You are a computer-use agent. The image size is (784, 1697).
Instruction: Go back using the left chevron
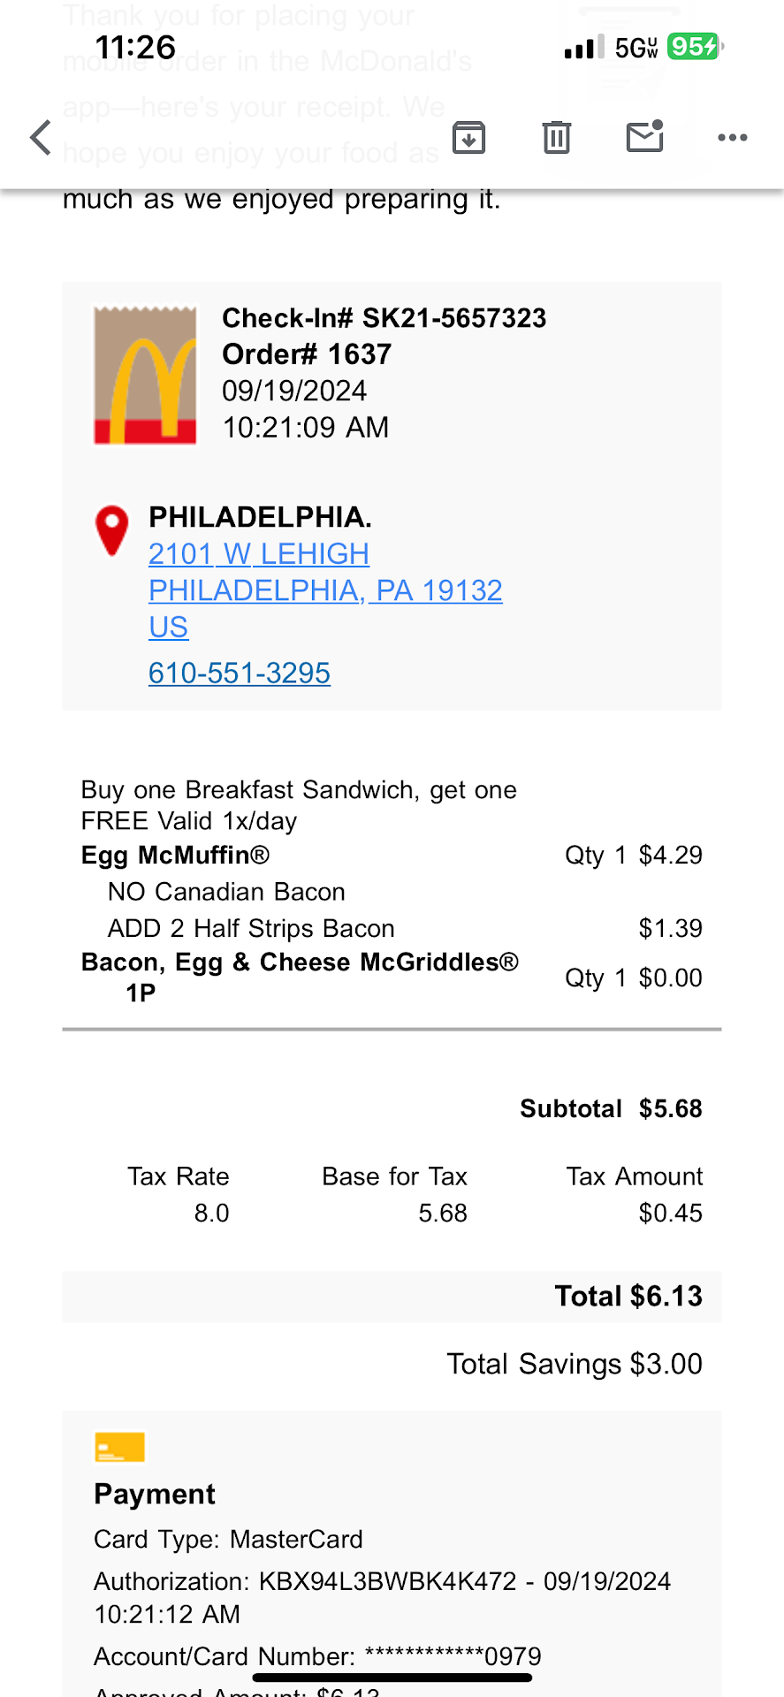[x=41, y=138]
